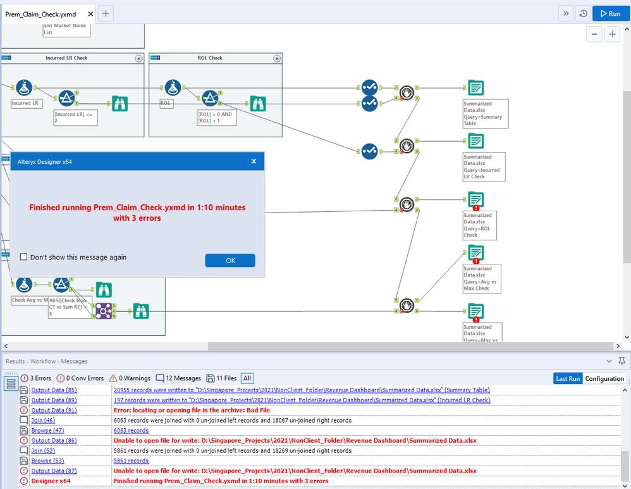Click the Run workflow button
The image size is (631, 489).
611,14
